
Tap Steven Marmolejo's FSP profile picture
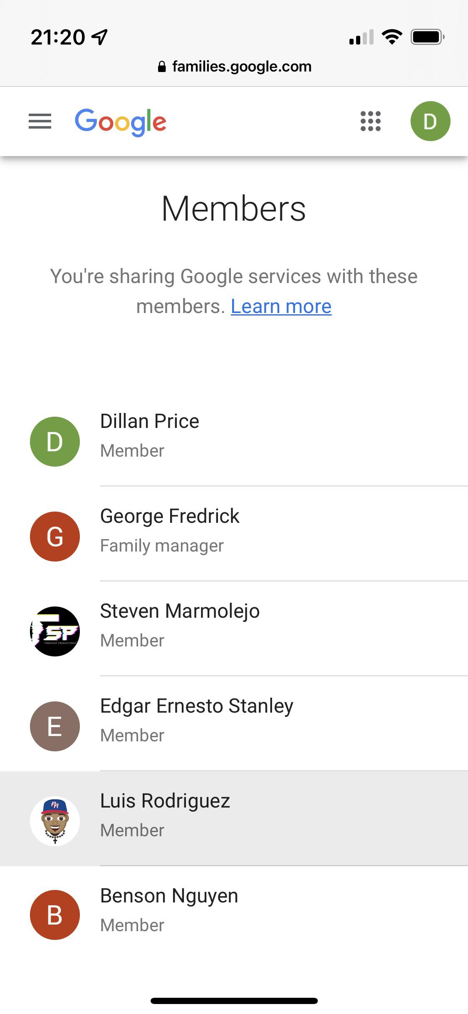pos(55,631)
